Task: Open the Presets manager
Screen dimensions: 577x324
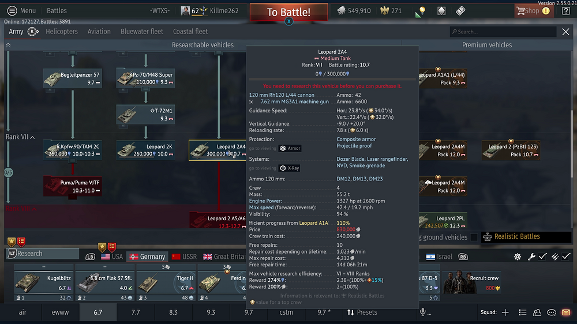Action: (362, 312)
